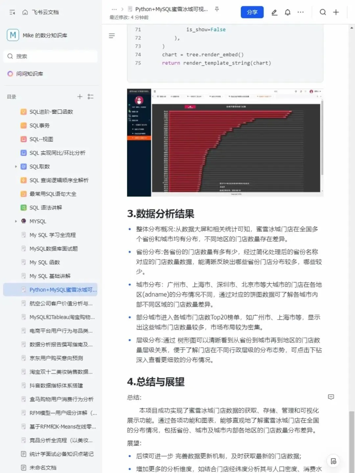The image size is (355, 473).
Task: Open 竞品分析全流程 document
Action: tap(61, 440)
